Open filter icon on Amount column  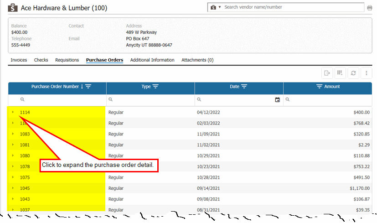319,86
